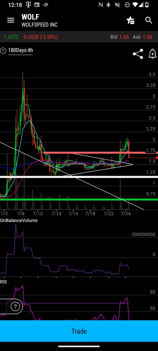Tap the Trade button
The height and width of the screenshot is (351, 158).
pyautogui.click(x=79, y=331)
